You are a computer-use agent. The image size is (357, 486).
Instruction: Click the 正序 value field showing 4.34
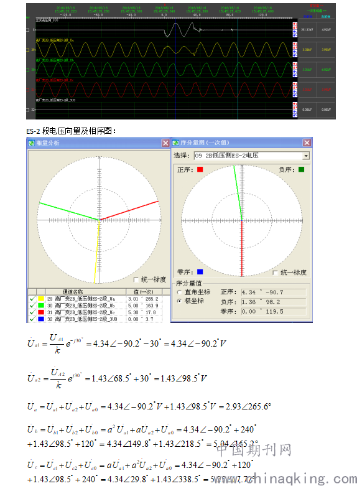(274, 292)
